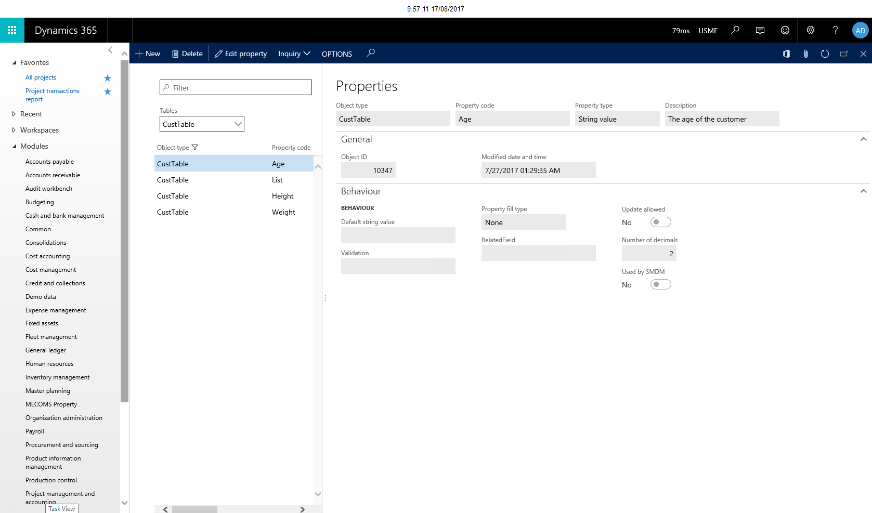This screenshot has height=513, width=872.
Task: Click the Property code column header
Action: pyautogui.click(x=291, y=148)
